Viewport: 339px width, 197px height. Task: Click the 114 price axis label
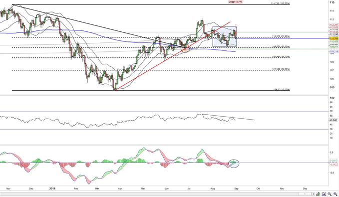tap(332, 11)
